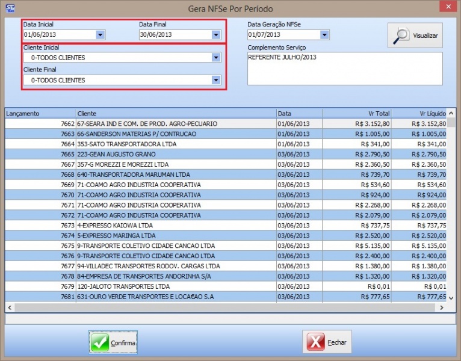This screenshot has width=461, height=361.
Task: Click the green checkmark Confirma icon
Action: [x=100, y=342]
